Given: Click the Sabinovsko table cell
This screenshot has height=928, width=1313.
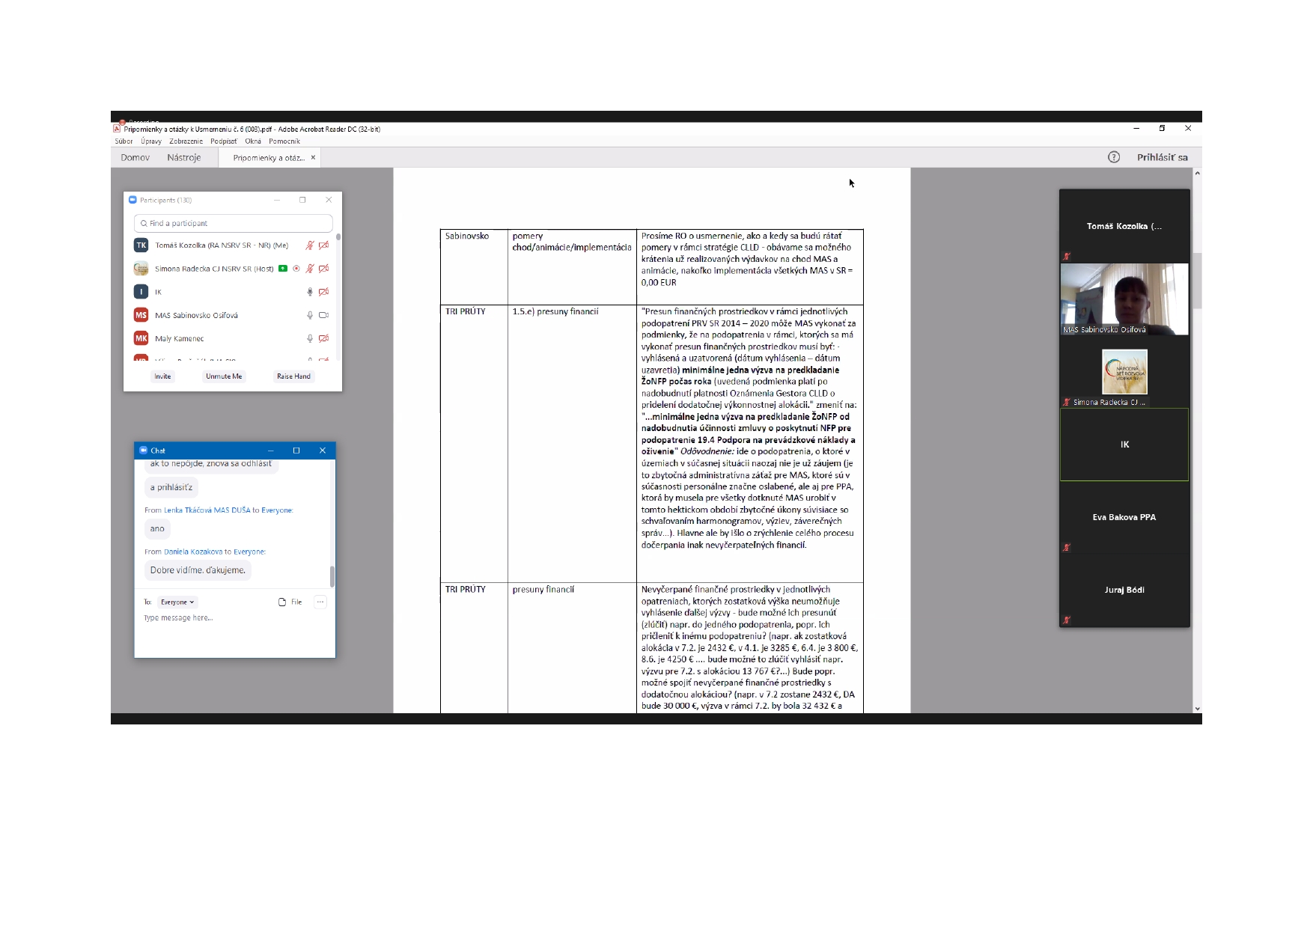Looking at the screenshot, I should click(474, 267).
